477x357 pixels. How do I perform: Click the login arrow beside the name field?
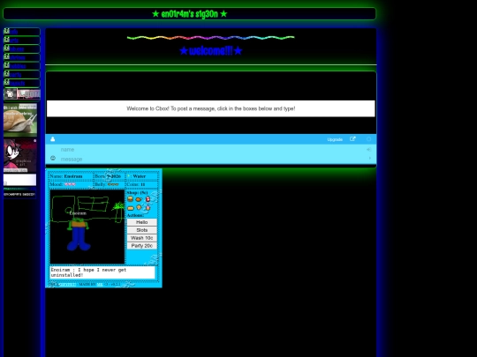pyautogui.click(x=368, y=149)
